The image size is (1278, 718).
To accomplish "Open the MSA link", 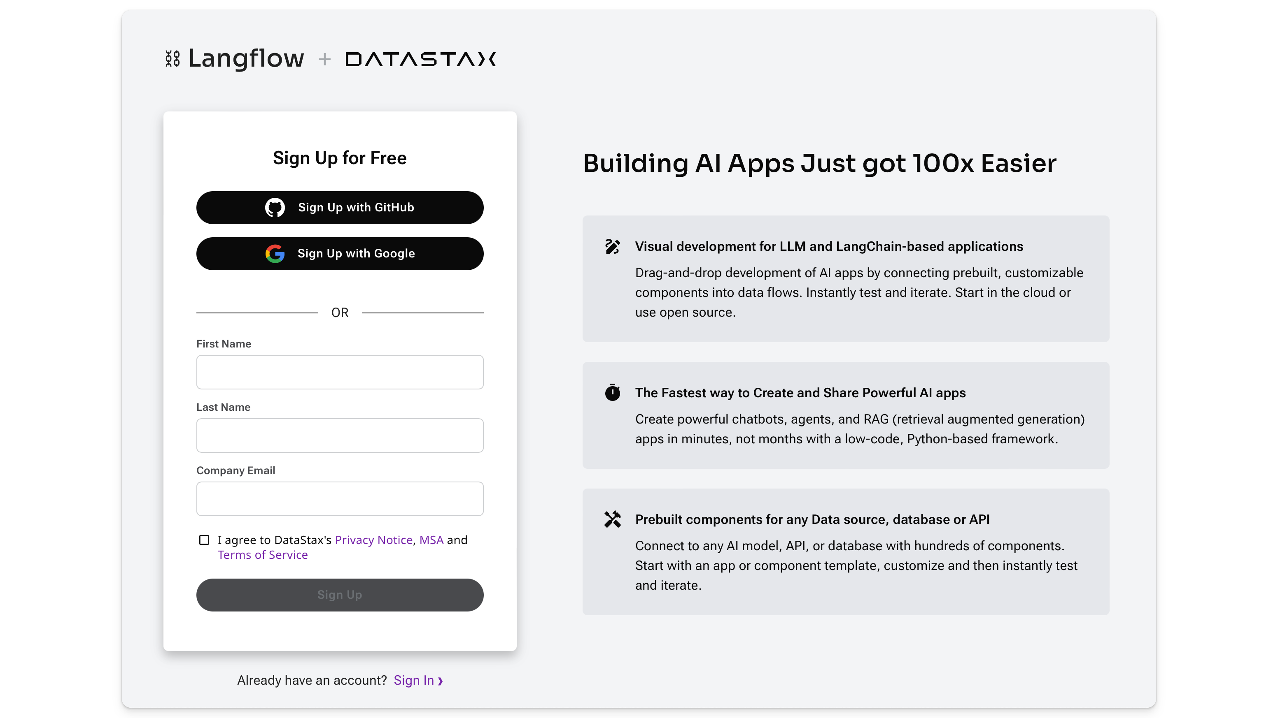I will tap(431, 540).
